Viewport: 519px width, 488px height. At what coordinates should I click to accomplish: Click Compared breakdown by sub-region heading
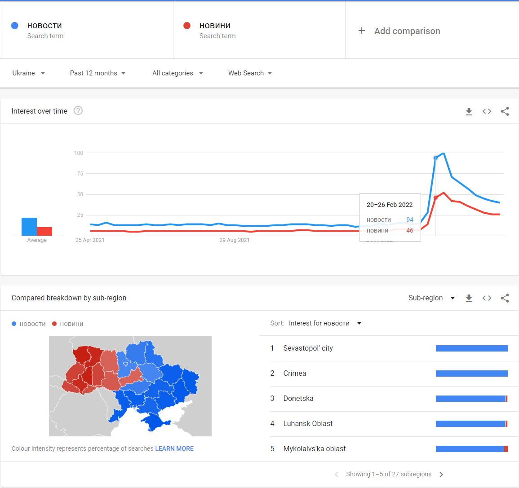69,298
